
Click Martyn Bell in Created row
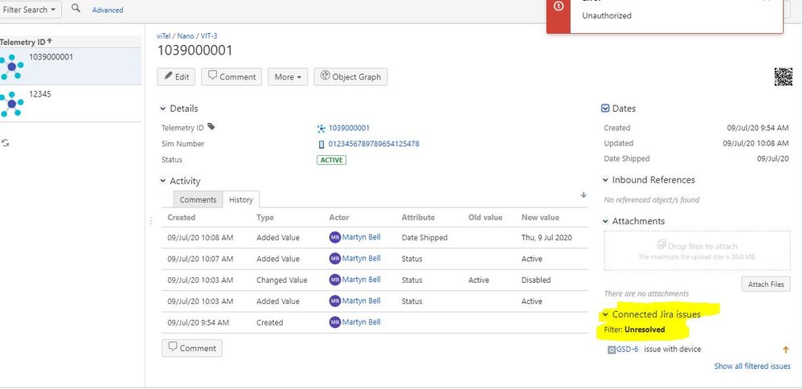[x=361, y=322]
